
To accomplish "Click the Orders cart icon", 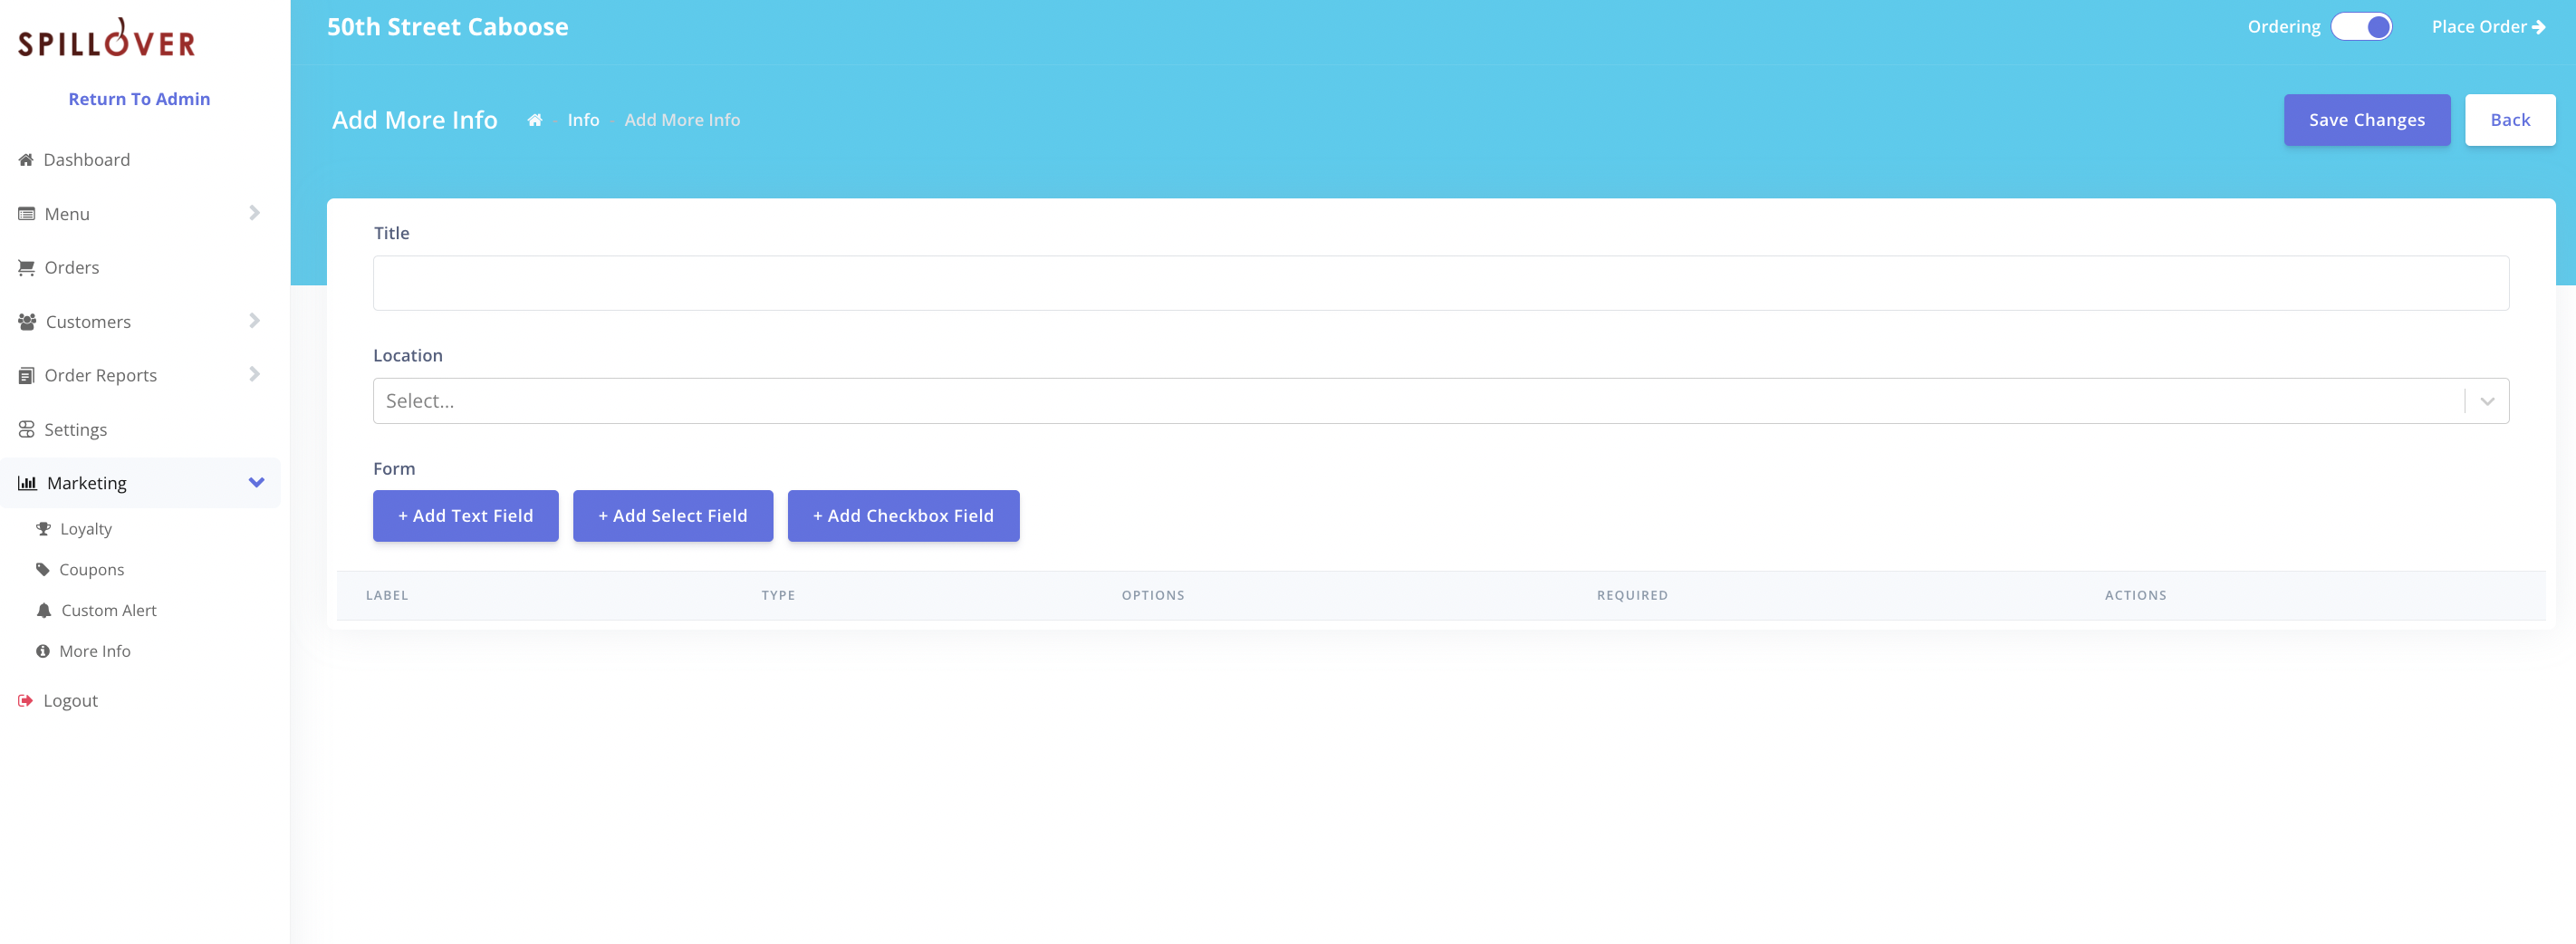I will (27, 268).
